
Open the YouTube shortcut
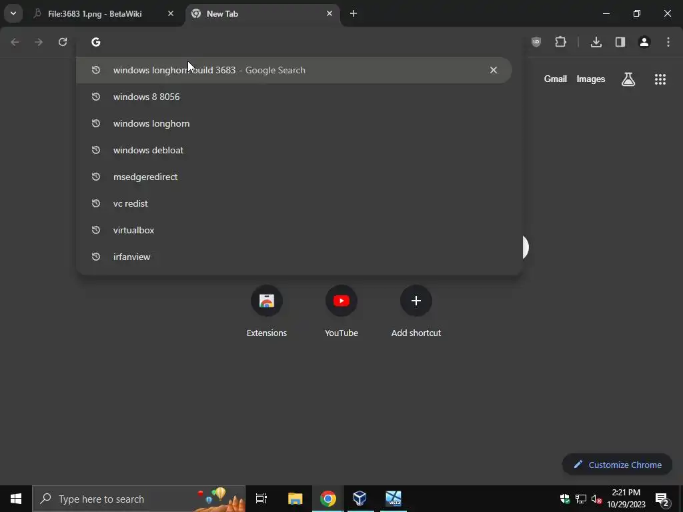tap(341, 312)
